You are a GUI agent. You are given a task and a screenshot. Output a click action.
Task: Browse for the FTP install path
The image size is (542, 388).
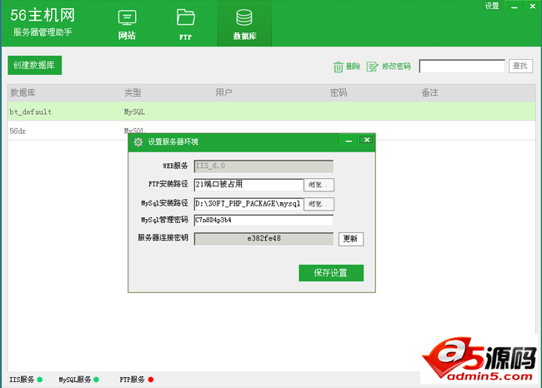pyautogui.click(x=319, y=185)
